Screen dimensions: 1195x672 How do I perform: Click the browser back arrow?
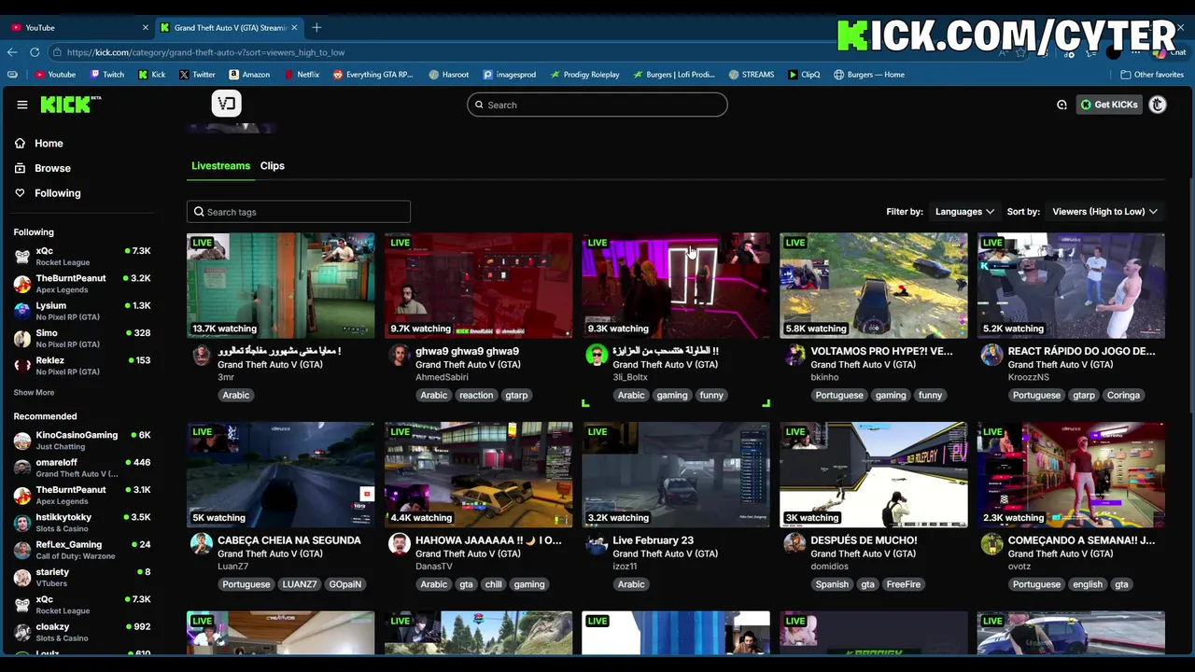(x=12, y=52)
